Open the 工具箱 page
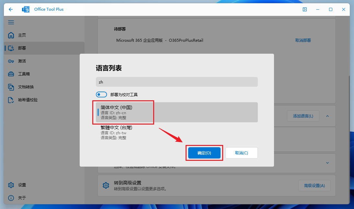Viewport: 354px width, 209px height. coord(44,74)
